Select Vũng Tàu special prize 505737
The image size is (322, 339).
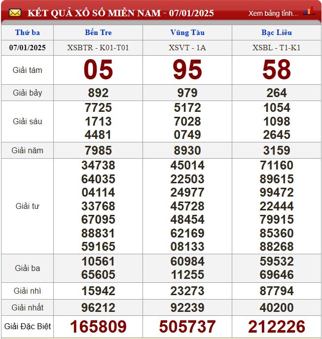point(187,327)
